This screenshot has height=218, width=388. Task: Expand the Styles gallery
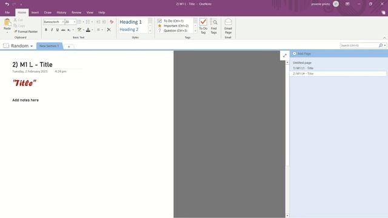pyautogui.click(x=150, y=31)
